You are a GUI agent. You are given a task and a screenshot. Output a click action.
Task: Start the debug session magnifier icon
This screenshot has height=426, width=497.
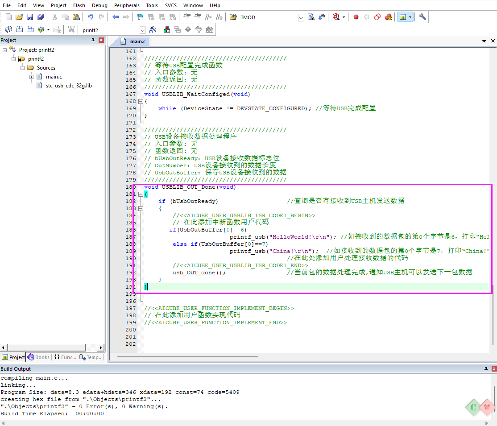336,17
